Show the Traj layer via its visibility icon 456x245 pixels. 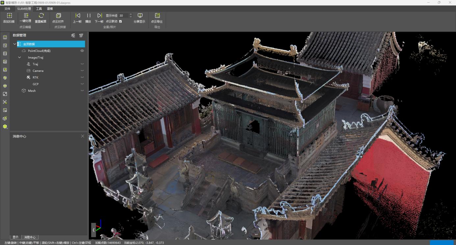pos(82,64)
